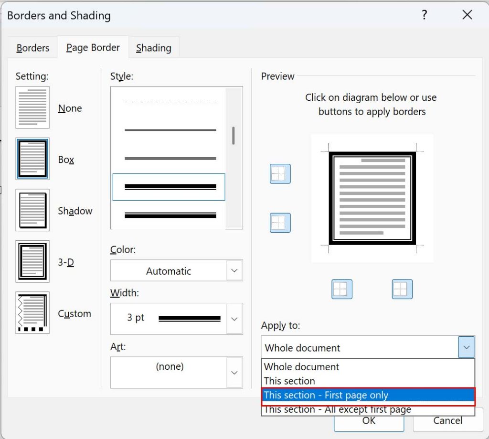Viewport: 489px width, 439px height.
Task: Collapse the Apply to dropdown arrow
Action: (467, 347)
